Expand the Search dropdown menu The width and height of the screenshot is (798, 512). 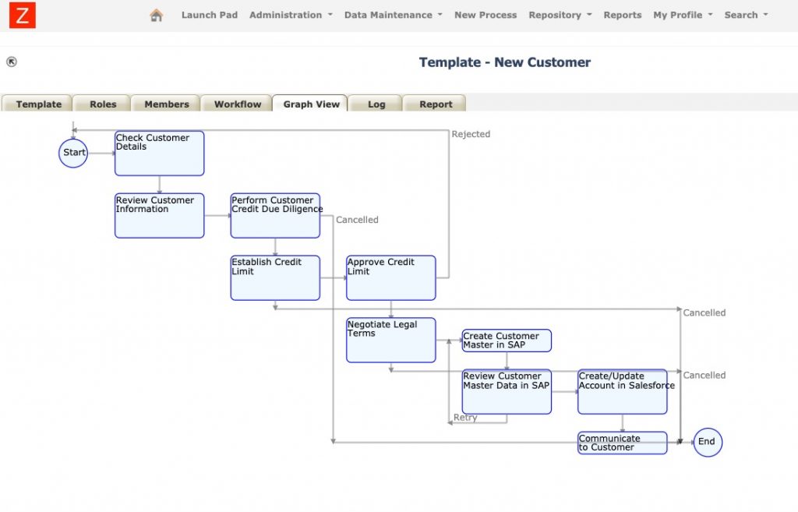pyautogui.click(x=746, y=16)
